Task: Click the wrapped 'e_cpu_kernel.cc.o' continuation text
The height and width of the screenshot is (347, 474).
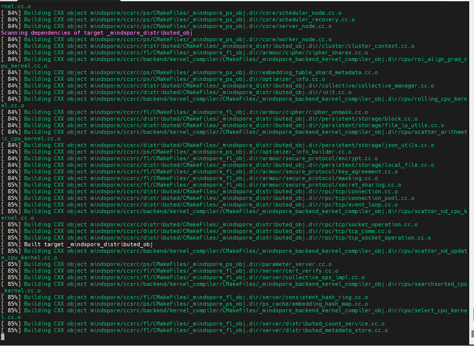Action: point(29,258)
